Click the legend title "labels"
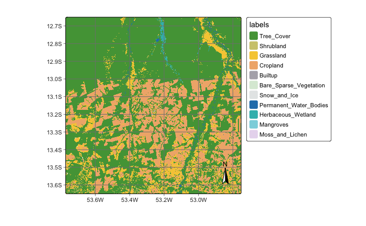 (259, 25)
